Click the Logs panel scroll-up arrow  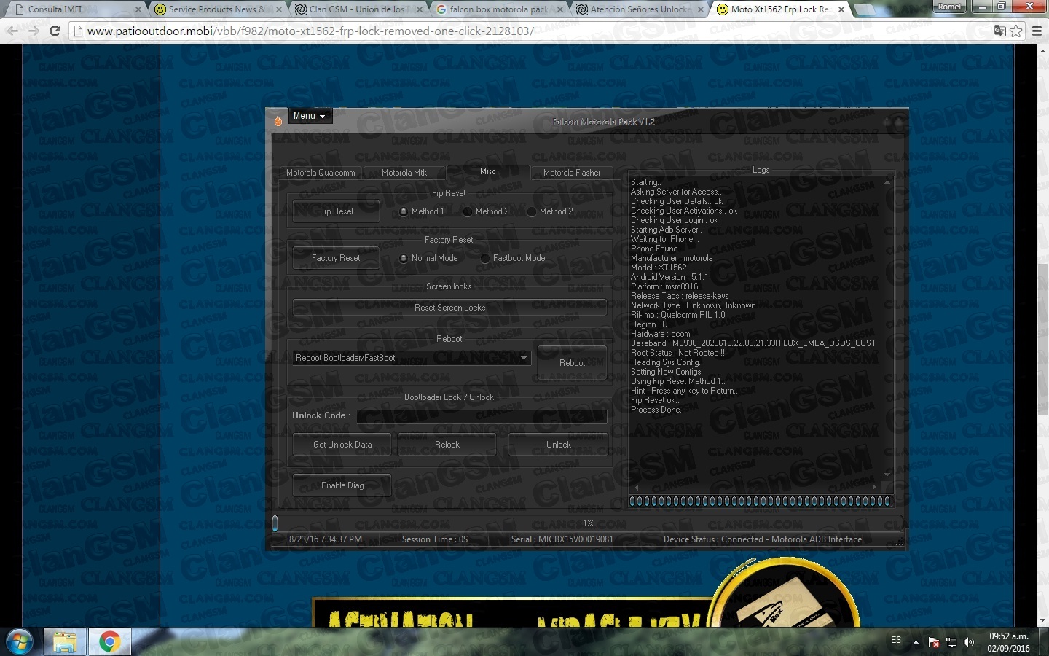887,181
